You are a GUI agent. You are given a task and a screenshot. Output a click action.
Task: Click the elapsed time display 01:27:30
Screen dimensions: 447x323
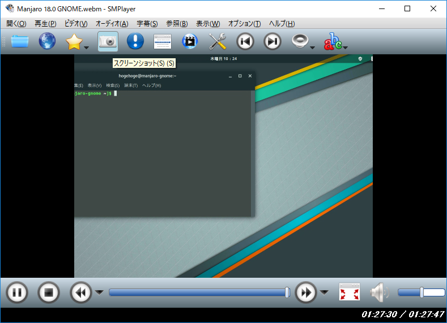[x=379, y=315]
